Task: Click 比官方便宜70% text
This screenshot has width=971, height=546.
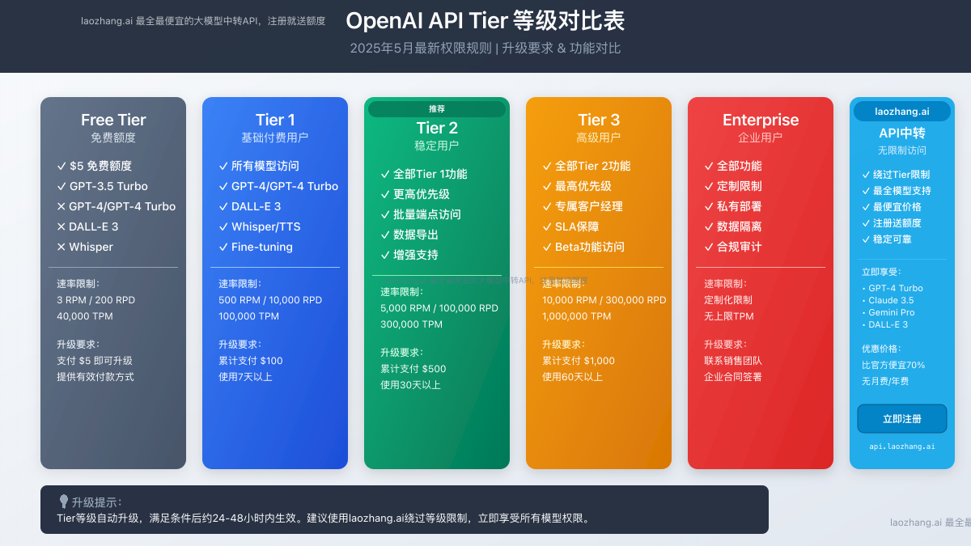Action: coord(893,365)
